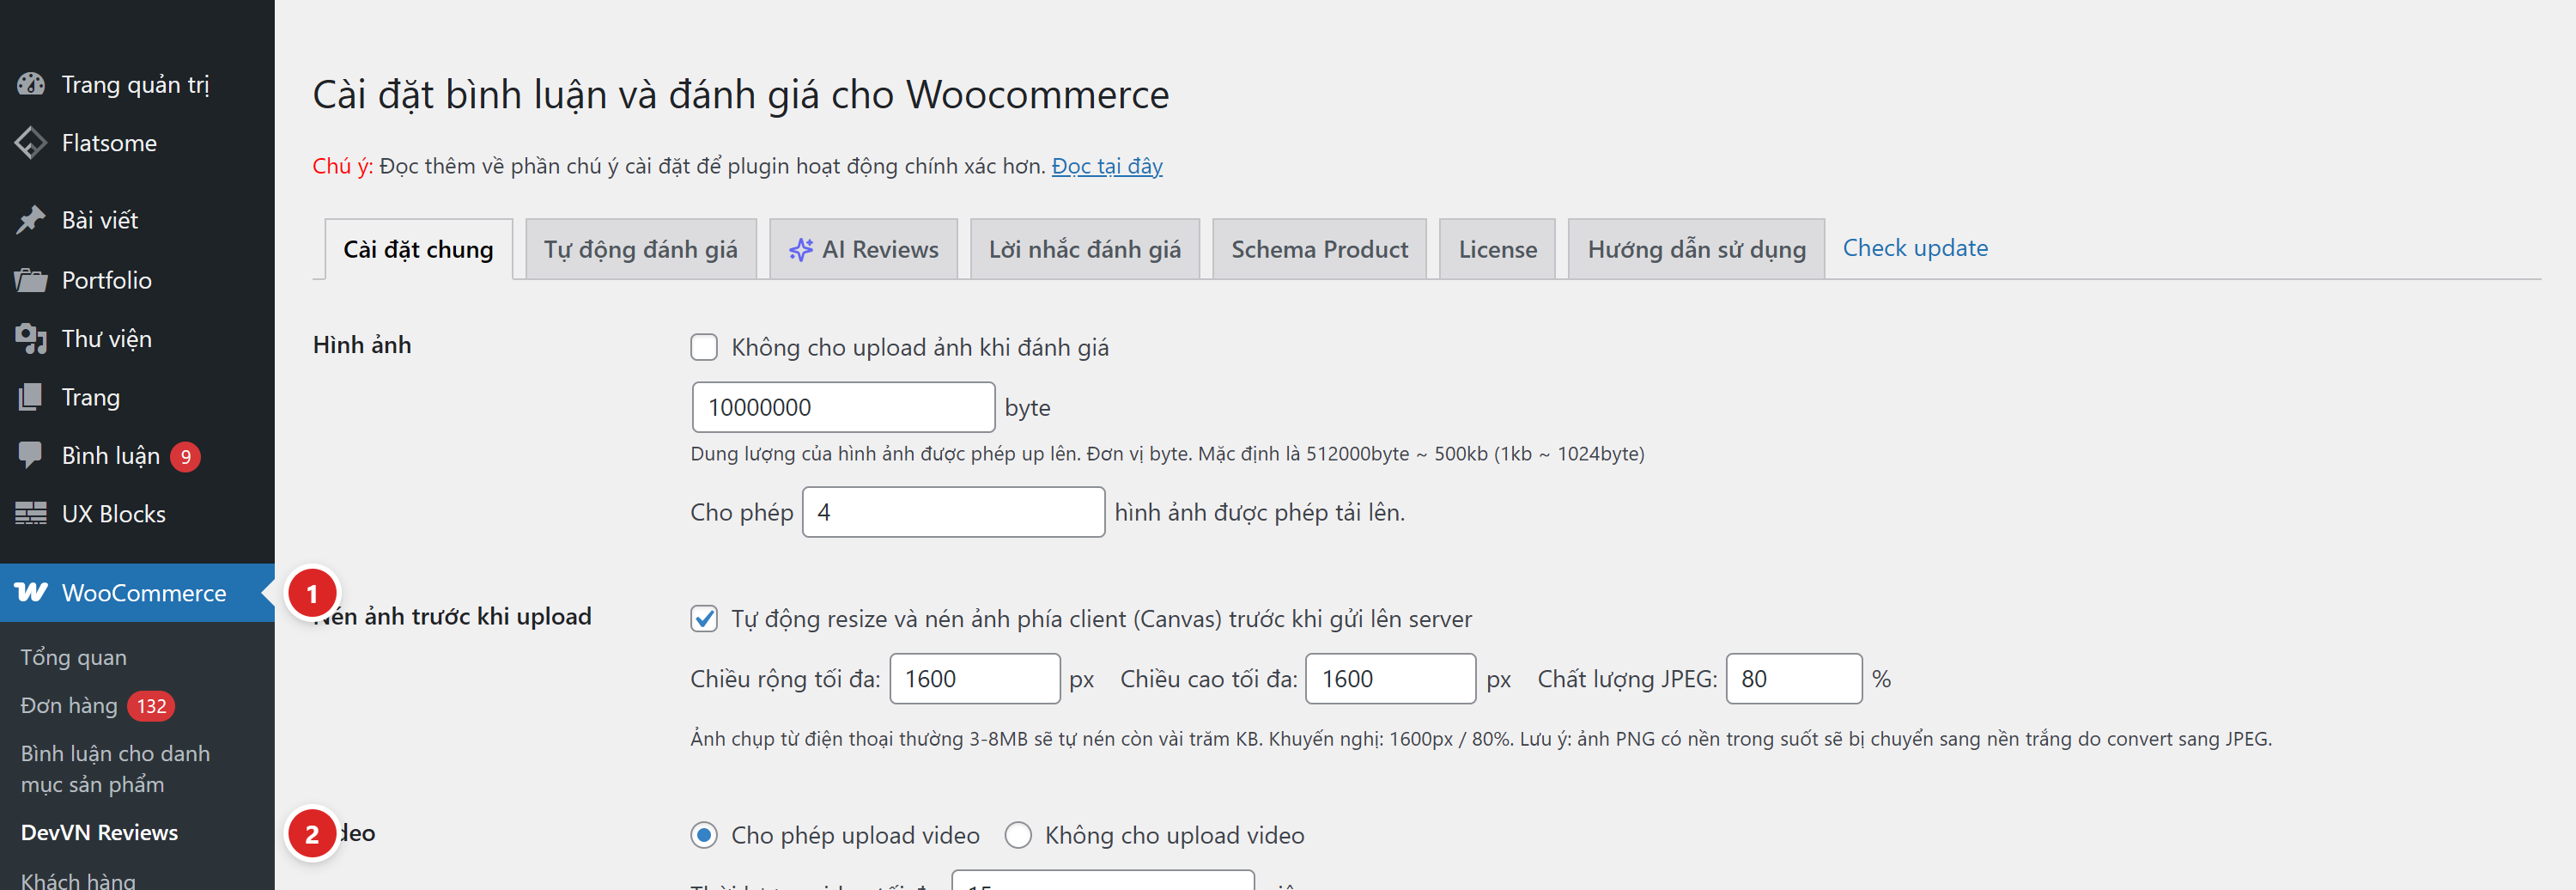Screen dimensions: 2576x890
Task: Switch to AI Reviews tab
Action: pyautogui.click(x=864, y=249)
